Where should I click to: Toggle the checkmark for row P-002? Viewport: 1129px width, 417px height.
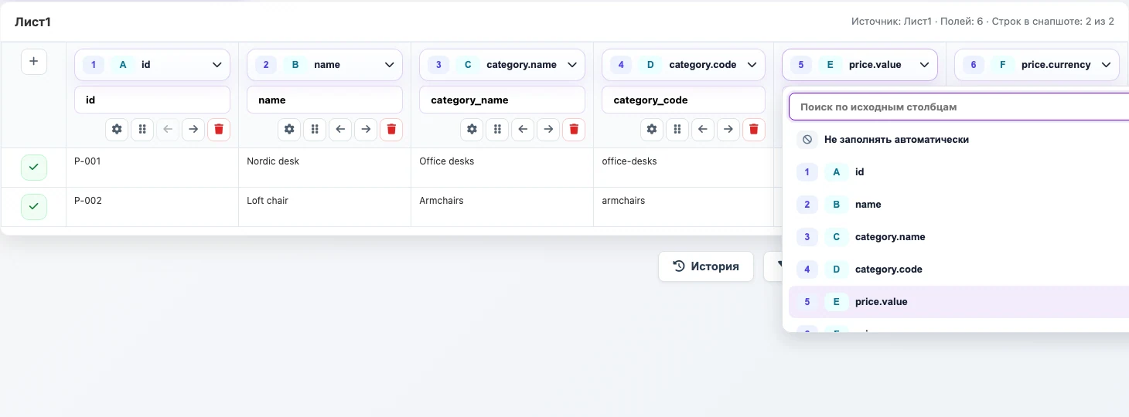pos(34,207)
